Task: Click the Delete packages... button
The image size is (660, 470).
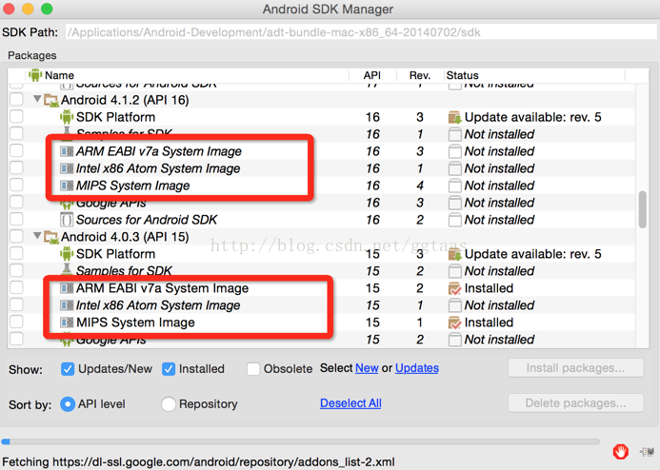Action: pos(575,403)
